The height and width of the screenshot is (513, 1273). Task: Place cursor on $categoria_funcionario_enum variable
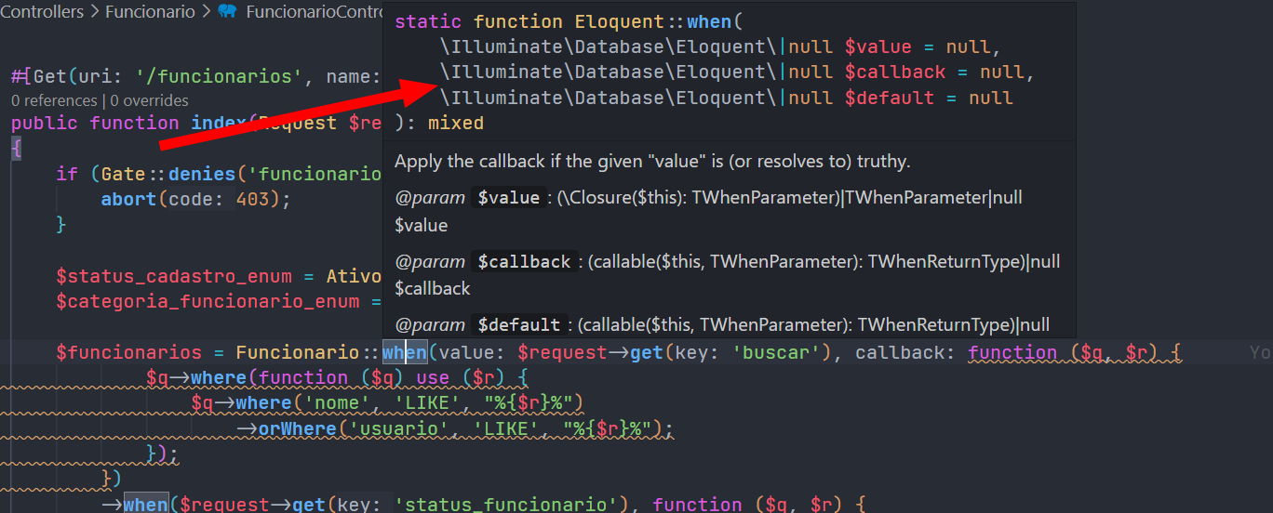pyautogui.click(x=208, y=301)
